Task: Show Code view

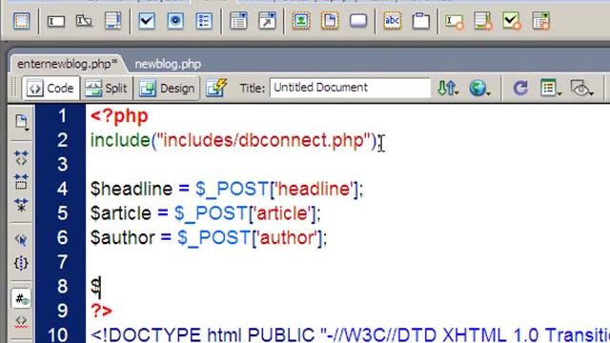Action: tap(51, 89)
